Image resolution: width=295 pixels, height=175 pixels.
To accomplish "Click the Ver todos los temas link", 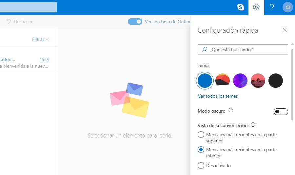I will [218, 96].
